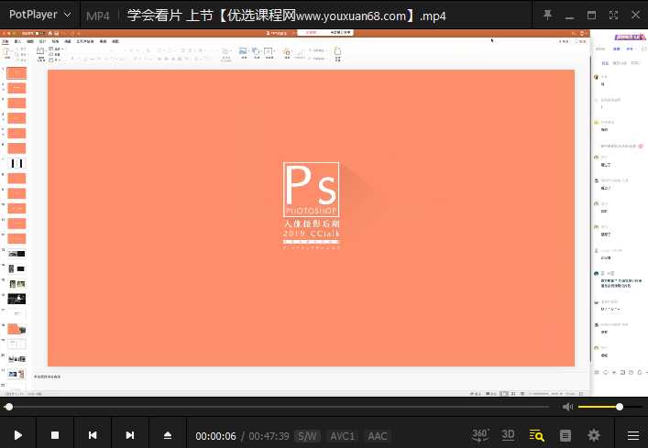Image resolution: width=648 pixels, height=448 pixels.
Task: Skip to the previous file
Action: pyautogui.click(x=93, y=435)
